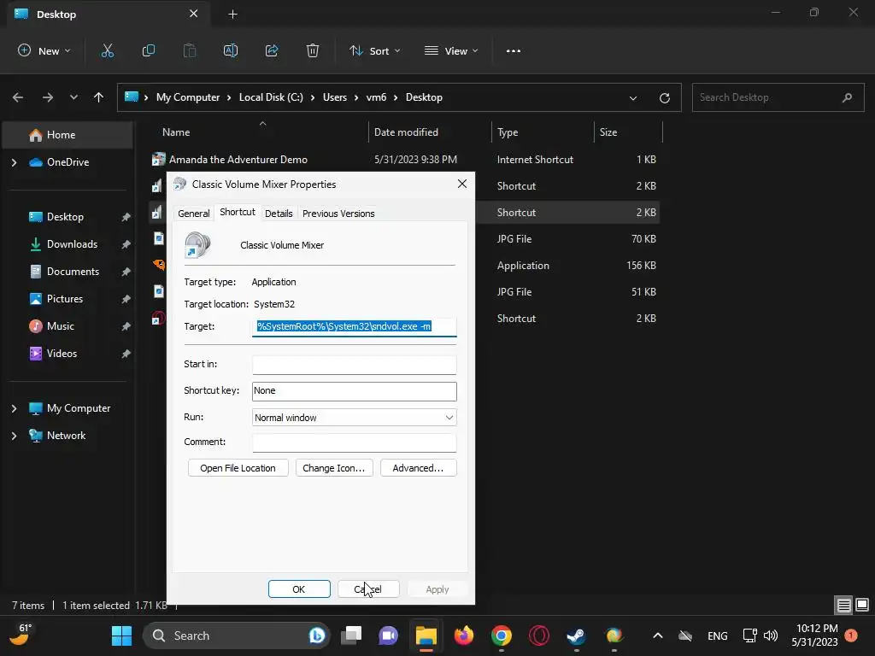Open the Sort dropdown menu
Image resolution: width=875 pixels, height=656 pixels.
click(x=375, y=50)
